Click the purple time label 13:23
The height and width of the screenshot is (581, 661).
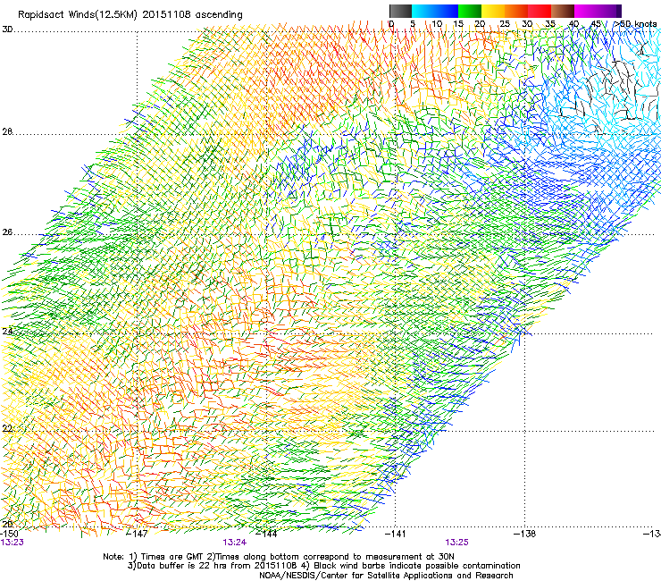pos(13,543)
